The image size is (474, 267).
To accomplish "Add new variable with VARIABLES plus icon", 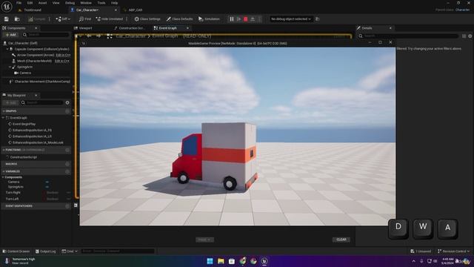I will click(67, 171).
